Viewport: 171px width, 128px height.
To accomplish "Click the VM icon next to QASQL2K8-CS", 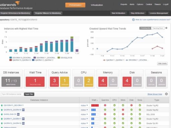I will [18, 114].
